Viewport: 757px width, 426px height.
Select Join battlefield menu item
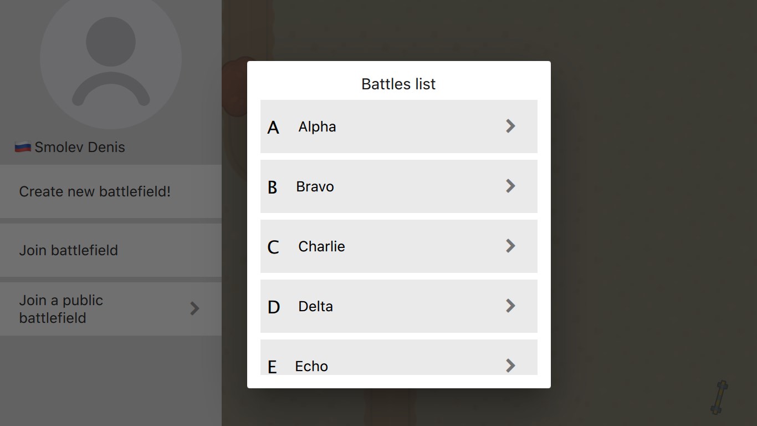(69, 250)
